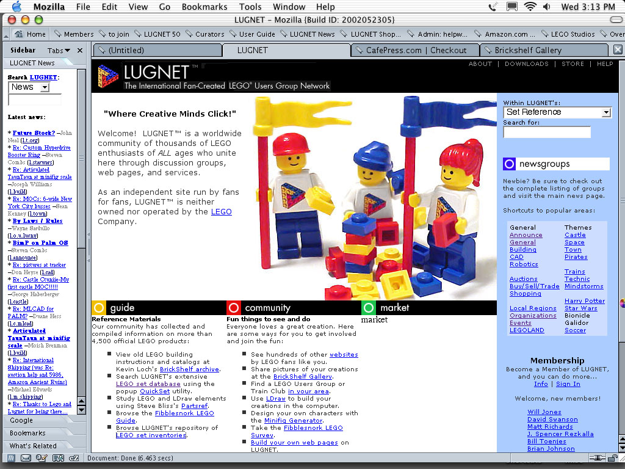Image resolution: width=625 pixels, height=469 pixels.
Task: Click the toolbar collapse grippy at the bookmarks bar's left end
Action: click(x=6, y=34)
